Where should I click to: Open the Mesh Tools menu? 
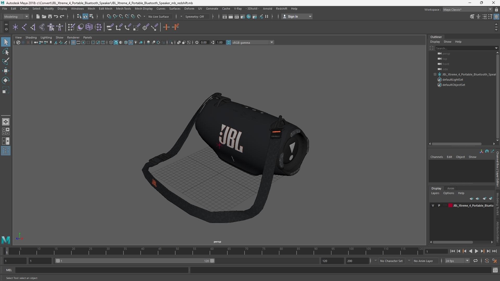(x=123, y=9)
